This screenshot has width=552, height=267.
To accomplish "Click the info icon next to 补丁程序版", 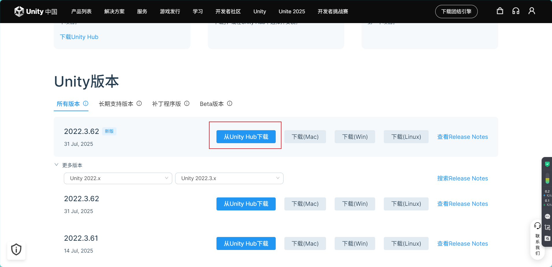I will (x=187, y=103).
